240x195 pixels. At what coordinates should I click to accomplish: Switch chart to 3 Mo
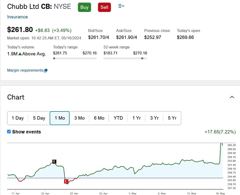(x=79, y=118)
